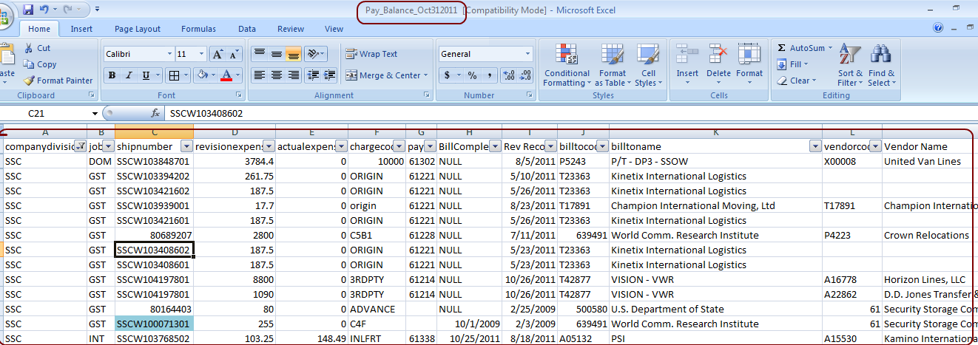Open Format as Table gallery
The image size is (978, 345).
click(613, 66)
